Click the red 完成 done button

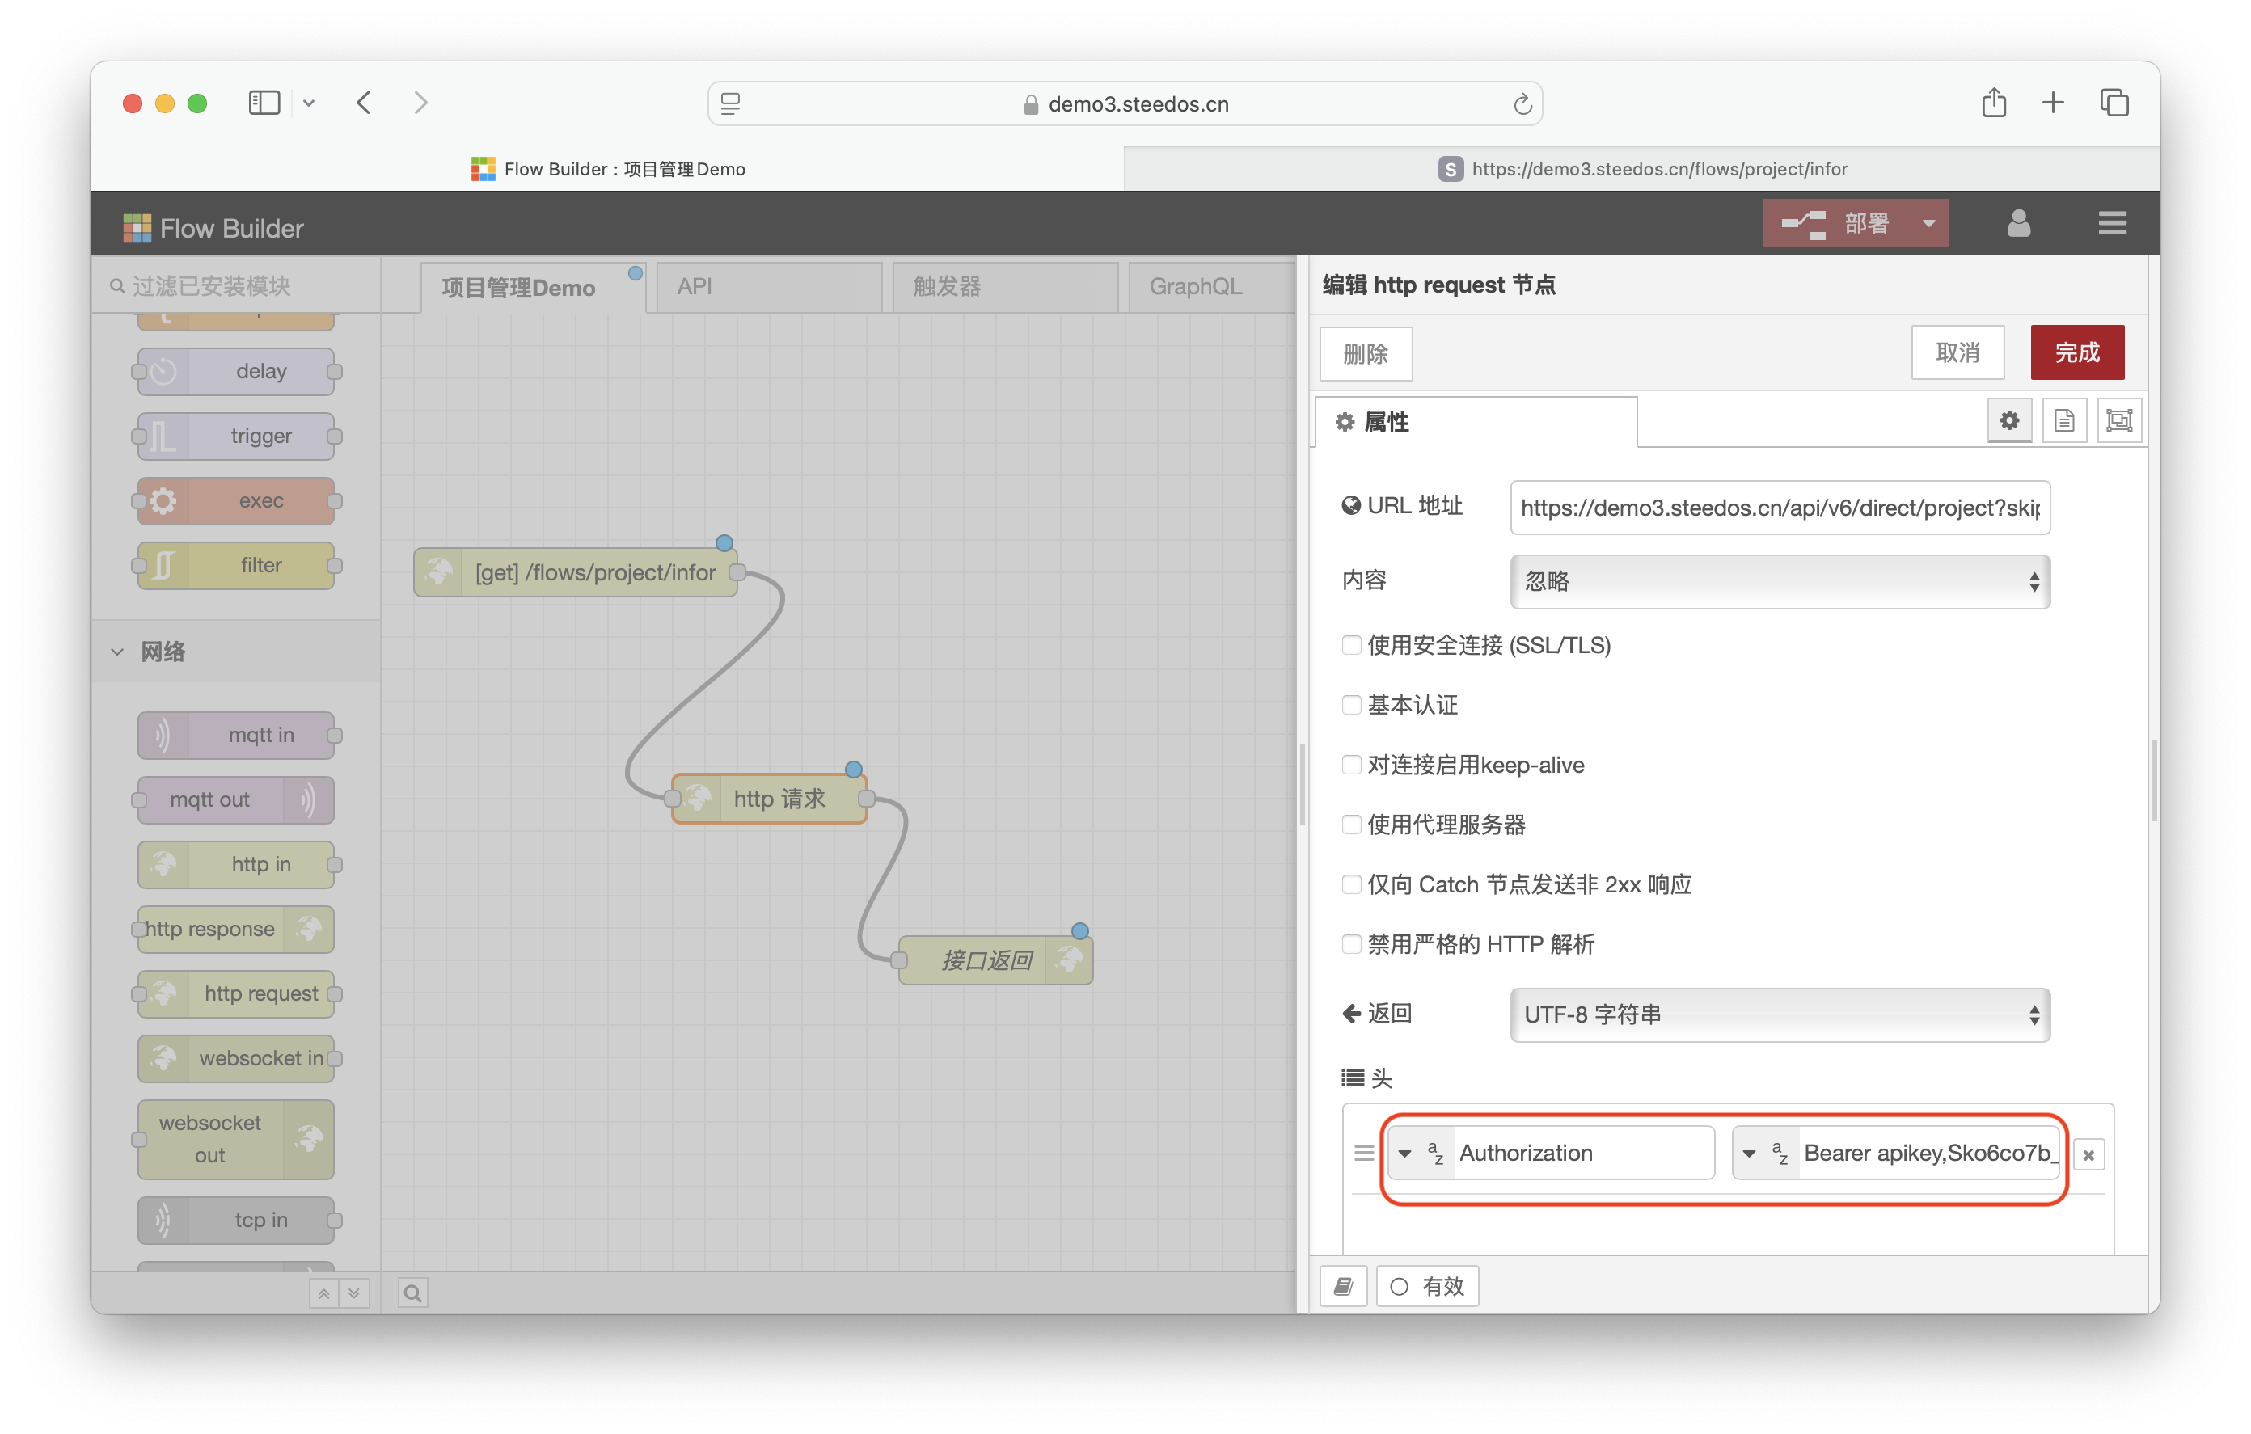(2077, 352)
